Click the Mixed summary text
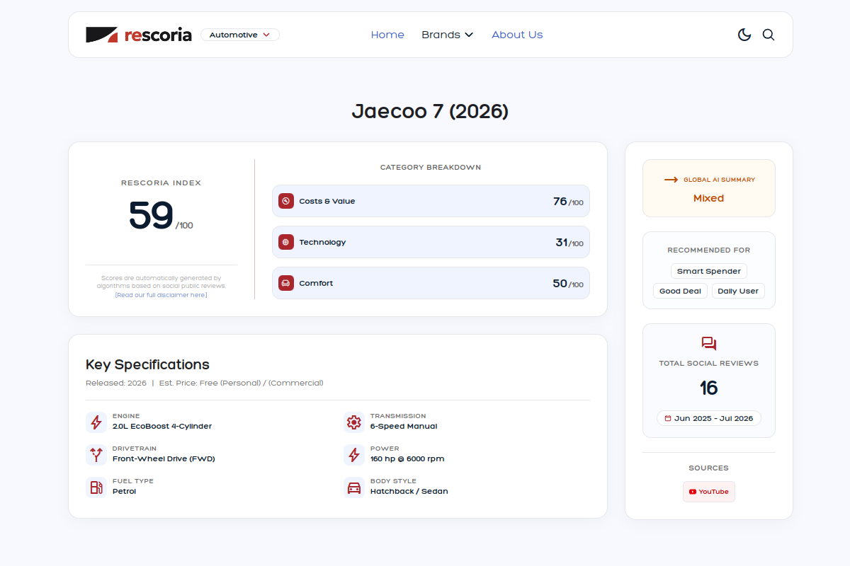Image resolution: width=850 pixels, height=566 pixels. 709,198
